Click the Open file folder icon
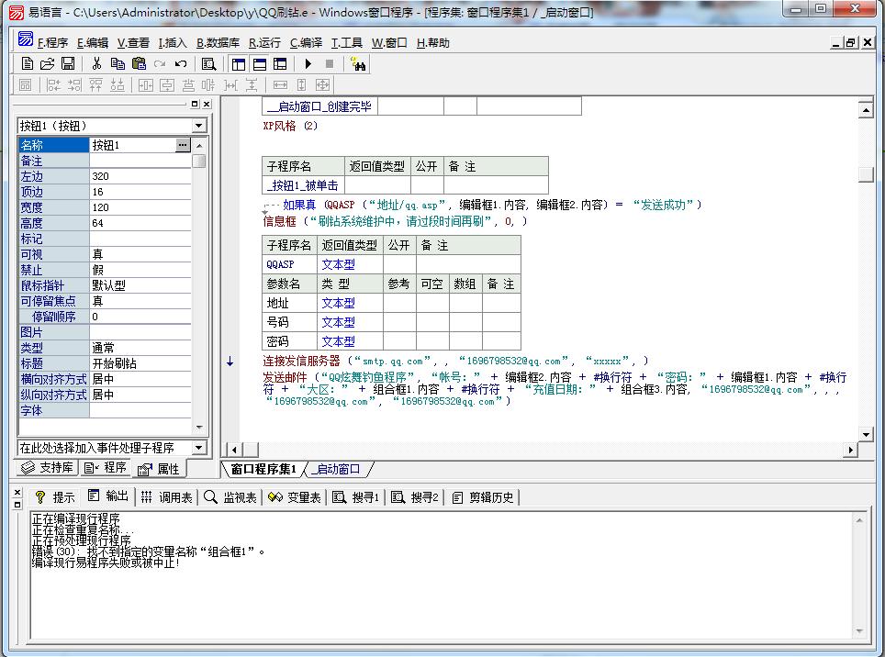Image resolution: width=885 pixels, height=657 pixels. [48, 64]
